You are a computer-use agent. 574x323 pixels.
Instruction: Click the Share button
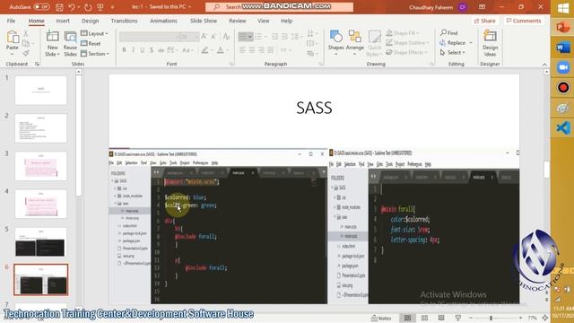click(x=484, y=21)
